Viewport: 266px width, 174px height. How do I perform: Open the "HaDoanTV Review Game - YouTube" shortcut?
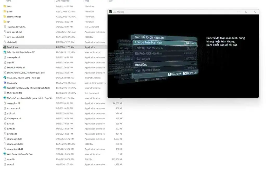point(23,78)
